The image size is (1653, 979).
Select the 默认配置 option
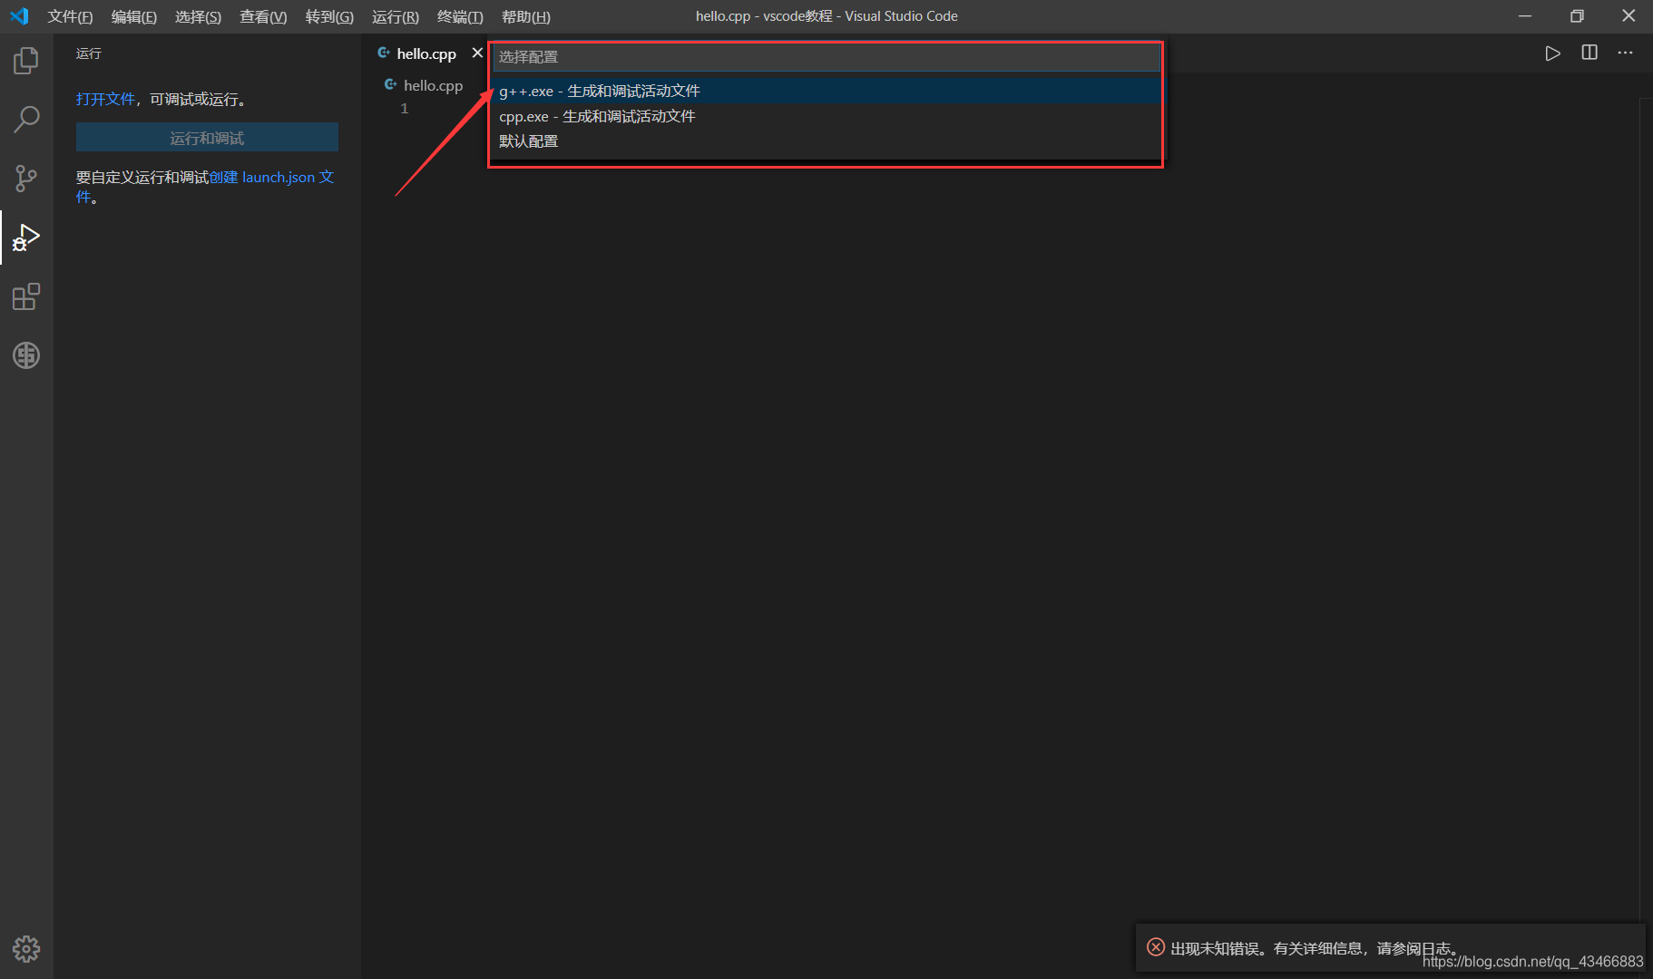(529, 141)
